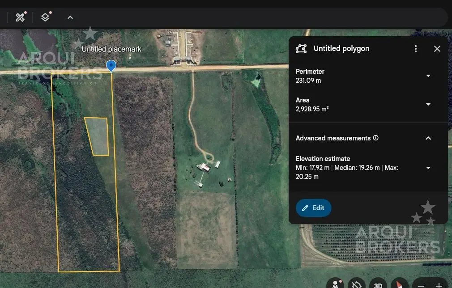Click the Advanced measurements info icon
452x288 pixels.
(376, 138)
